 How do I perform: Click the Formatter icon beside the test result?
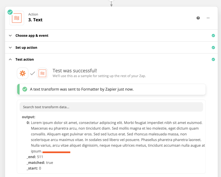[42, 73]
